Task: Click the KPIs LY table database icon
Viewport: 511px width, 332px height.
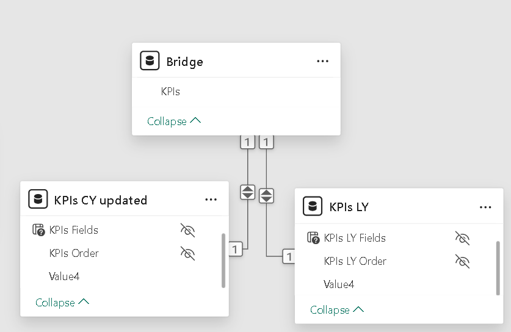Action: tap(313, 207)
